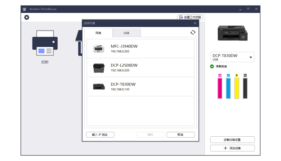Click the Brother iPrint&Scan title bar icon
Viewport: 281px width, 161px height.
tap(24, 9)
